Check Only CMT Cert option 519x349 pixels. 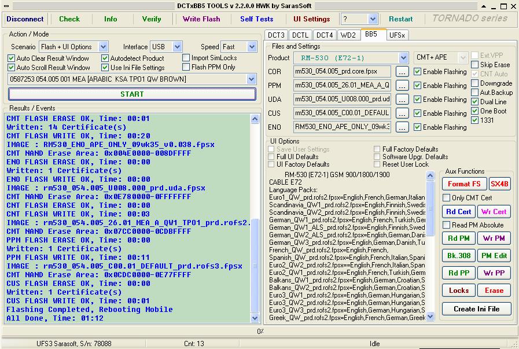446,198
